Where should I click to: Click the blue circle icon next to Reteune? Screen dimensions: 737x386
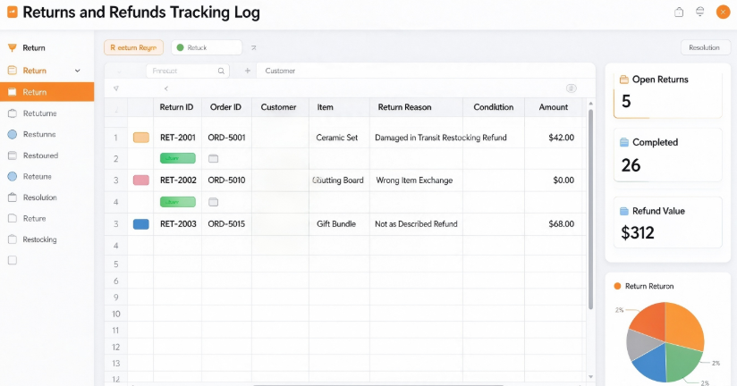[x=13, y=177]
